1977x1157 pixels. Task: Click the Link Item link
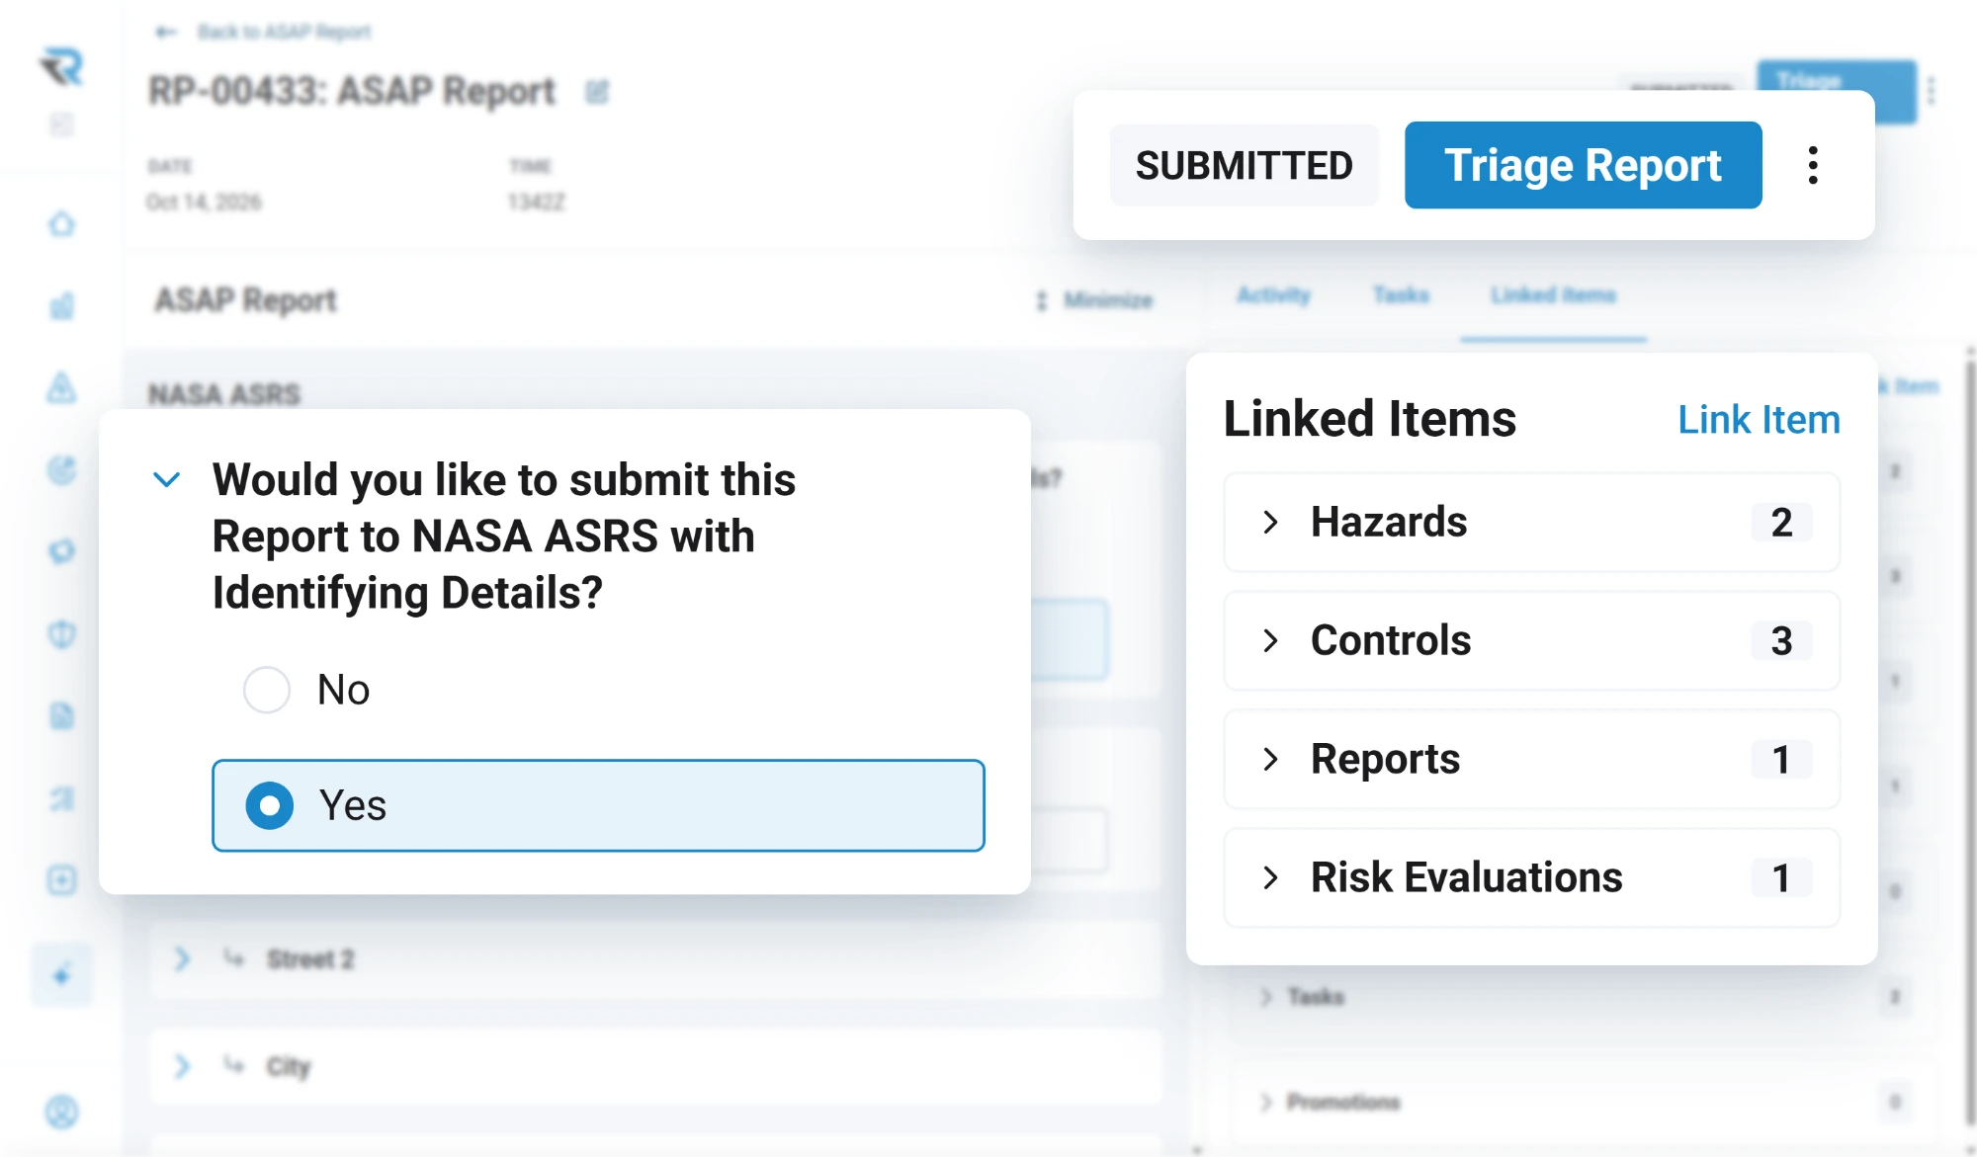coord(1759,419)
